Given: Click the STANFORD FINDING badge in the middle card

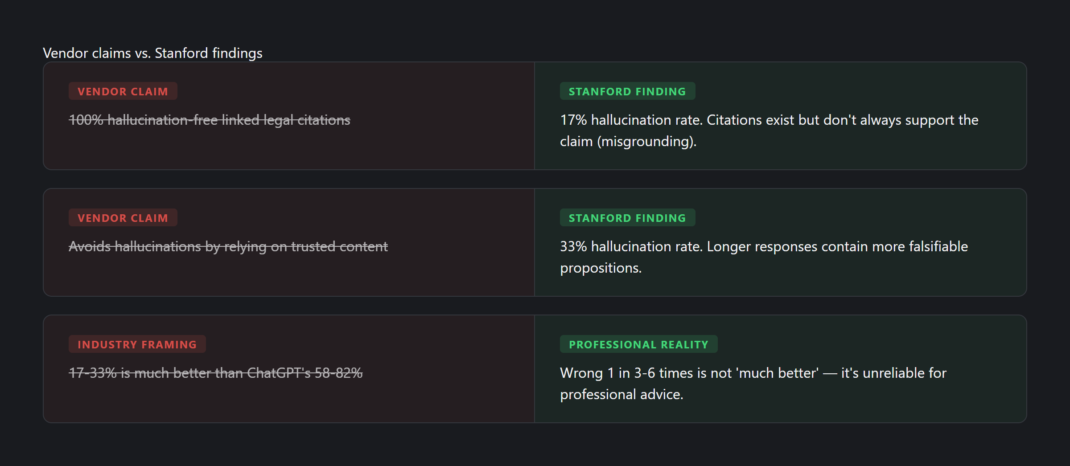Looking at the screenshot, I should point(627,218).
